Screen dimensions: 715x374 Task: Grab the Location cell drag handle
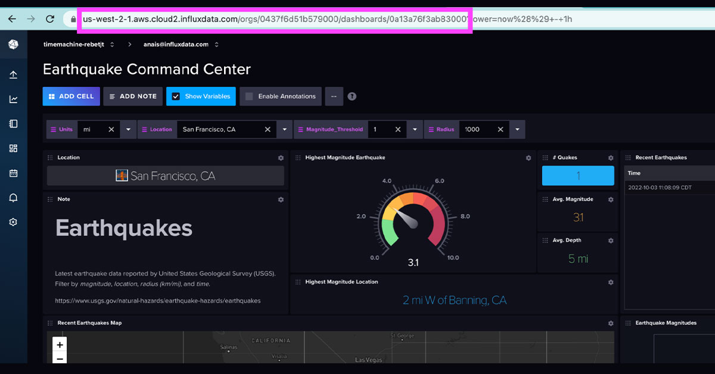point(50,158)
